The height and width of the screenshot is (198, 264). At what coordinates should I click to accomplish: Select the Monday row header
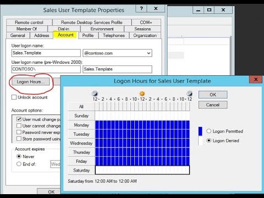[x=81, y=125]
